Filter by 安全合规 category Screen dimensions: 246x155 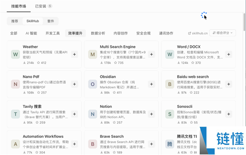(x=143, y=33)
